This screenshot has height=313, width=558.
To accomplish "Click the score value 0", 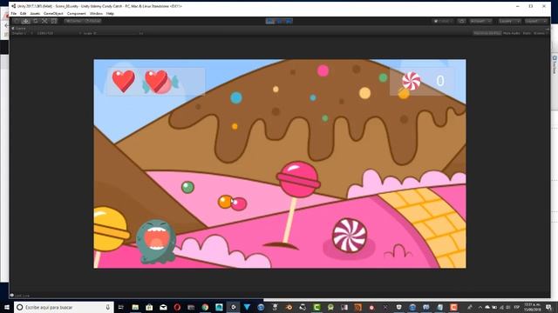I will tap(440, 81).
